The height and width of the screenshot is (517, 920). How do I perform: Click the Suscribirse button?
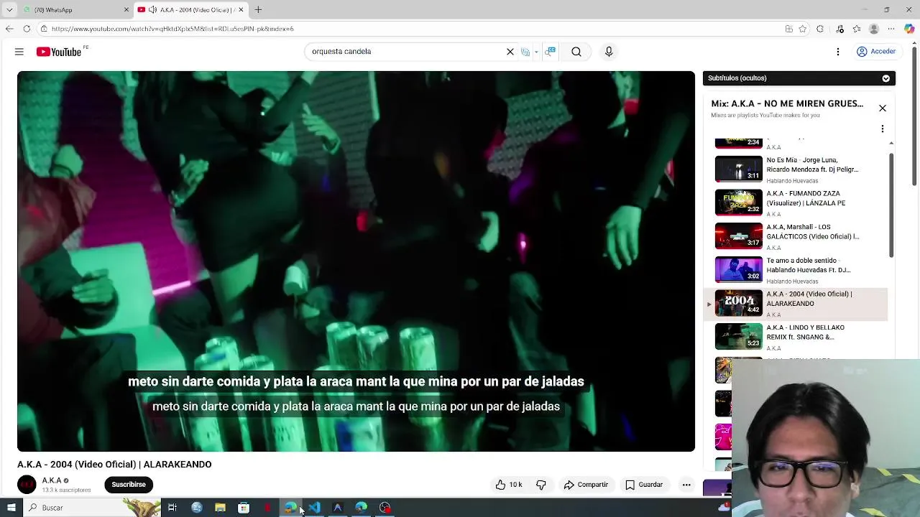(x=129, y=485)
